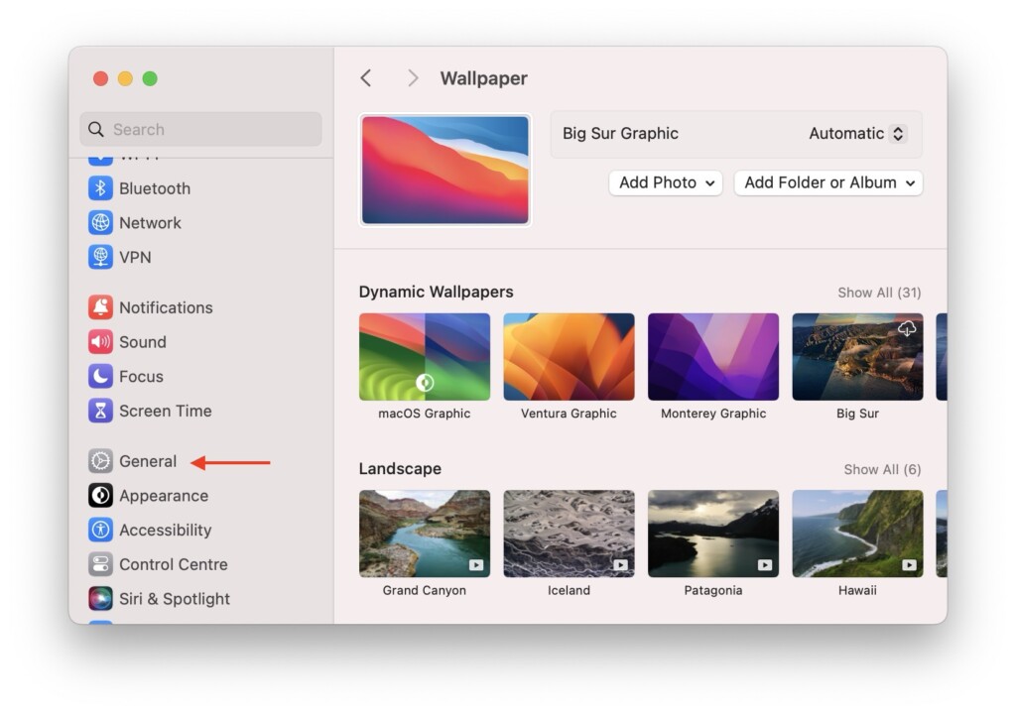Select the Focus moon icon

[100, 376]
